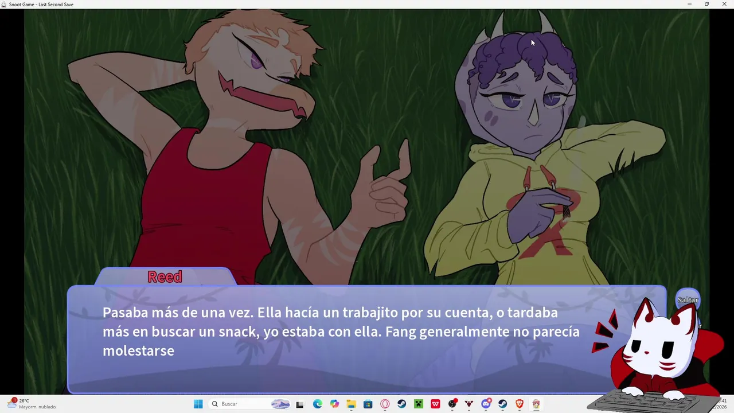Viewport: 734px width, 413px height.
Task: Open the Steam icon beside Brave
Action: [x=503, y=404]
